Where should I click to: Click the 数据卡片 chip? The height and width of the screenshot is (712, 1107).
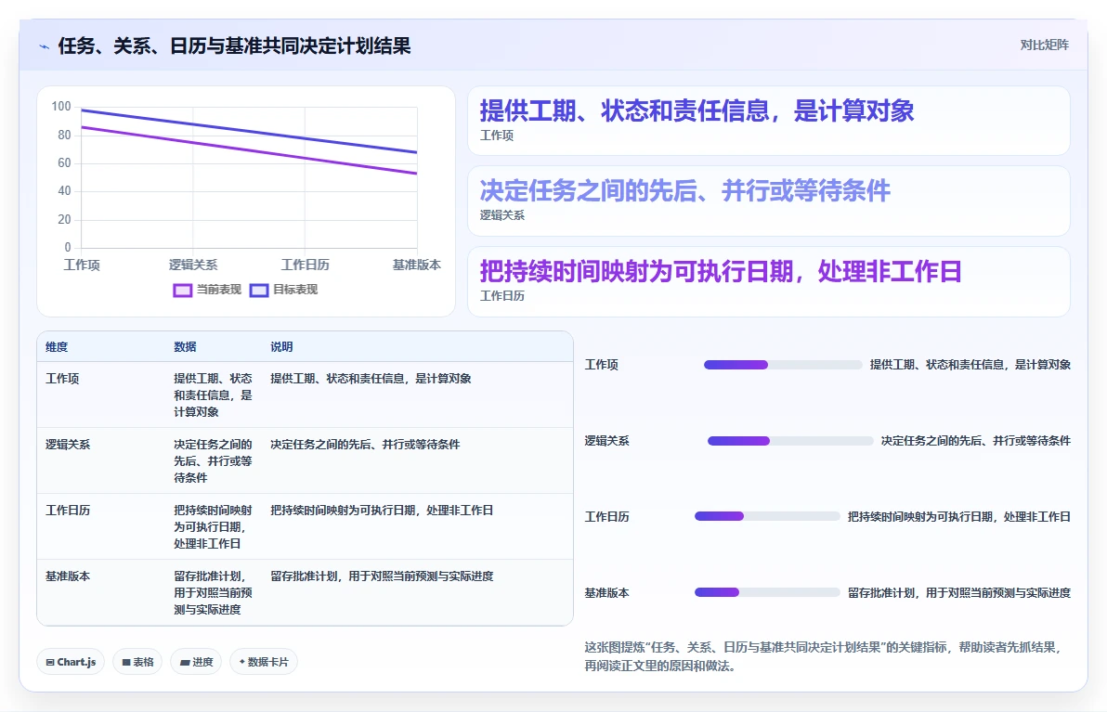pos(264,662)
